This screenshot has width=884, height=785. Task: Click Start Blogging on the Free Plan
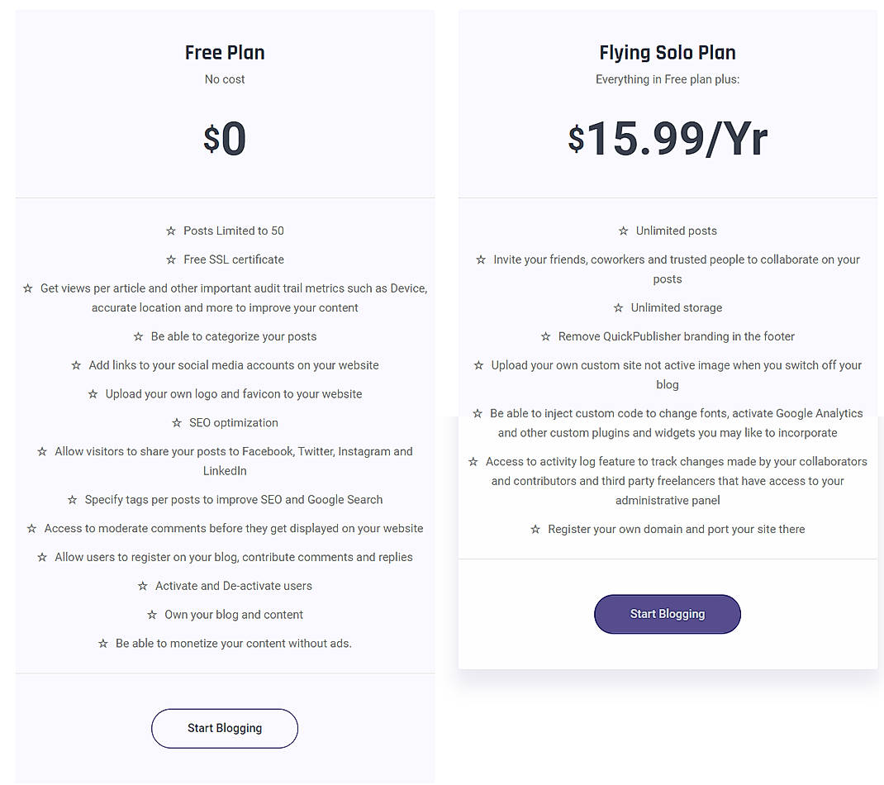coord(225,728)
